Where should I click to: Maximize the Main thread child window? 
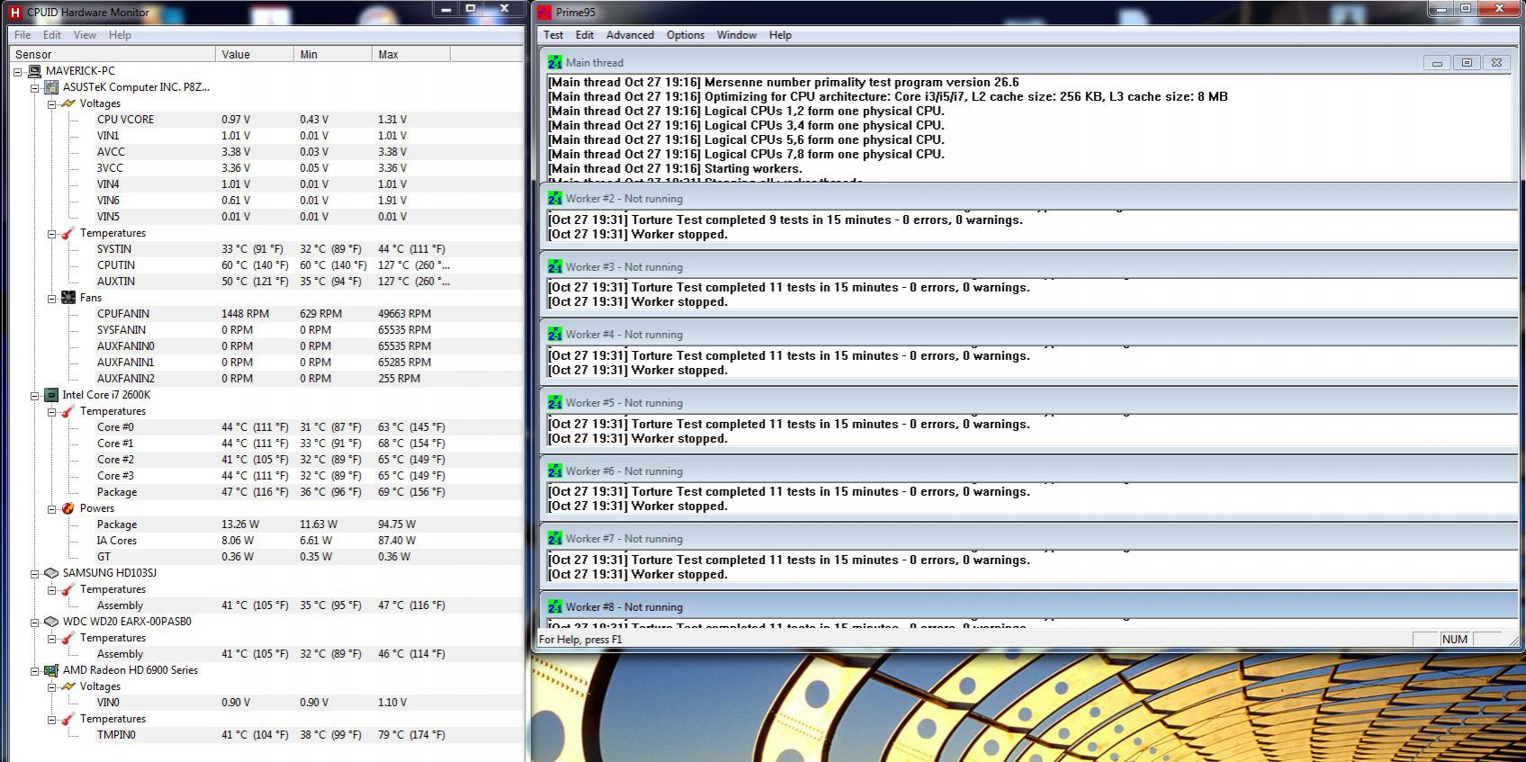pos(1467,63)
